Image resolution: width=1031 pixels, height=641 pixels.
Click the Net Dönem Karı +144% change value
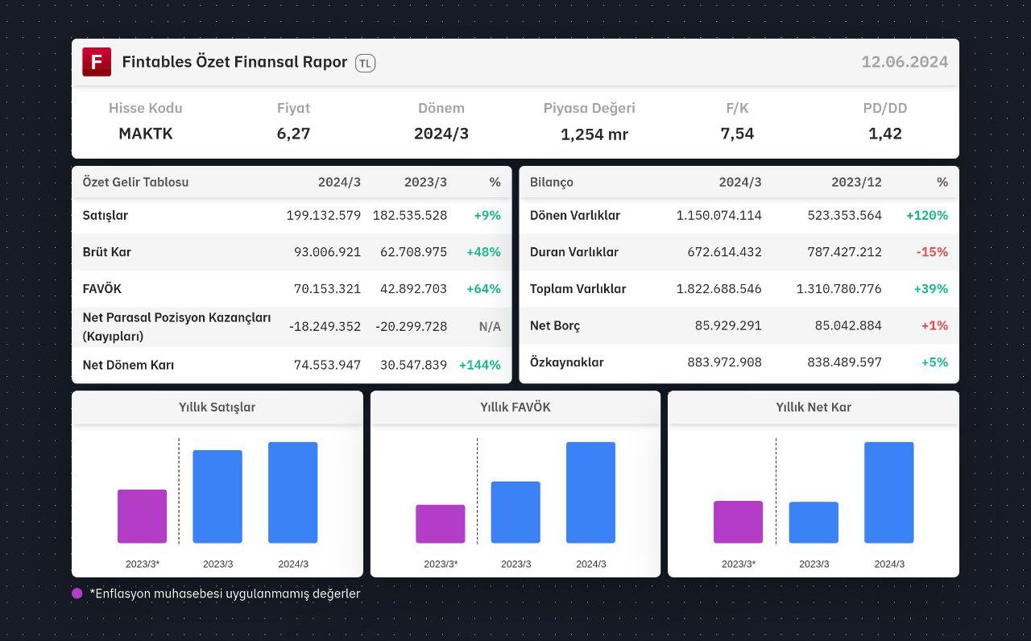pos(480,365)
